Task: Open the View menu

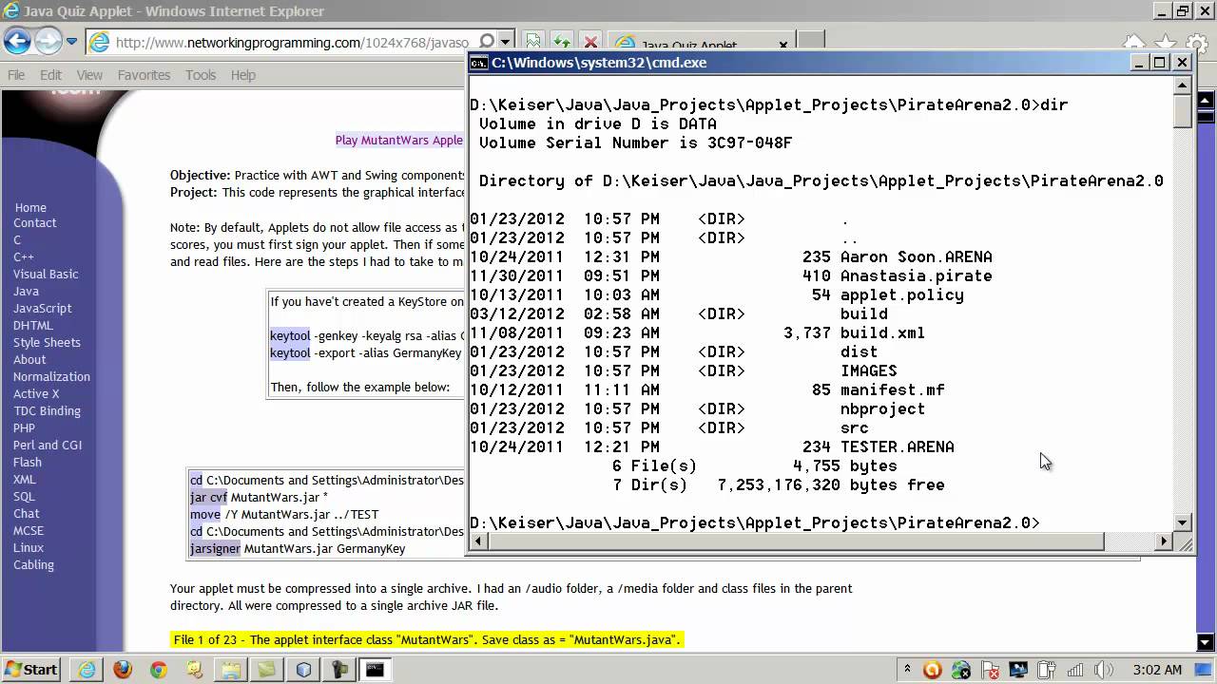Action: 89,75
